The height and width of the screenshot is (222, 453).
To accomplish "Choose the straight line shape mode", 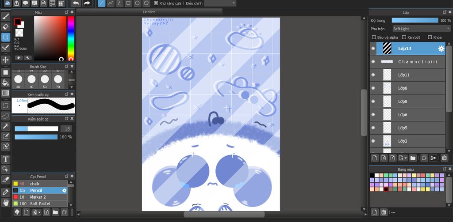I will (x=101, y=3).
